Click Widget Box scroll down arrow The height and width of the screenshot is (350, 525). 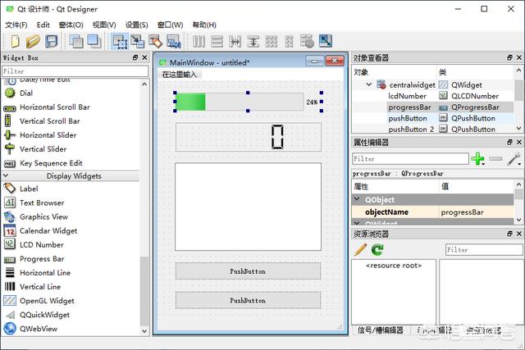coord(144,331)
